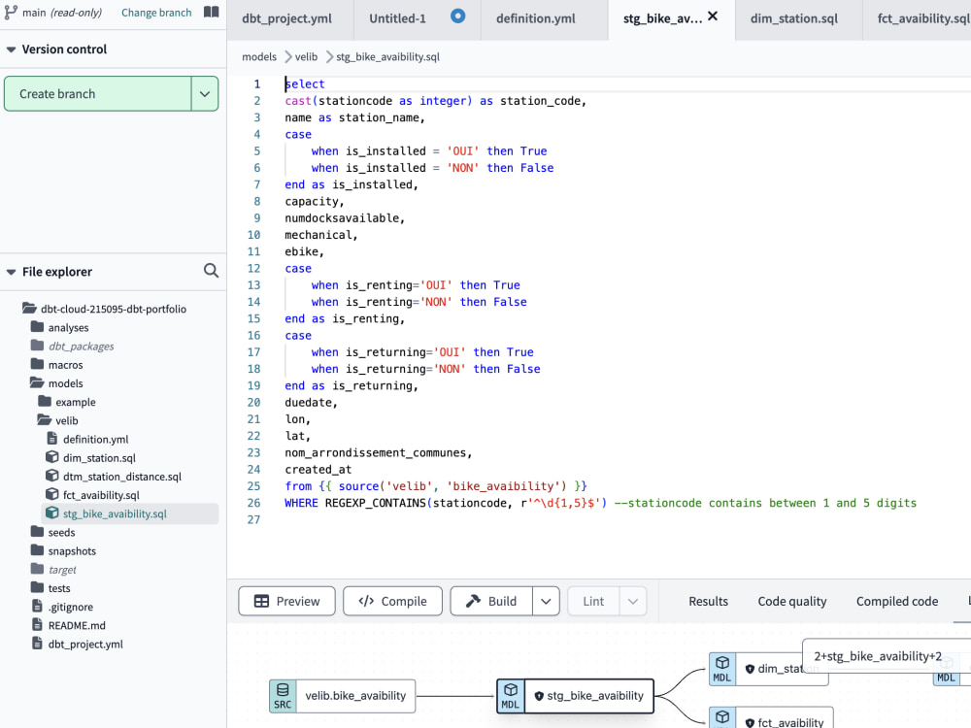
Task: Collapse the File explorer section
Action: [x=11, y=272]
